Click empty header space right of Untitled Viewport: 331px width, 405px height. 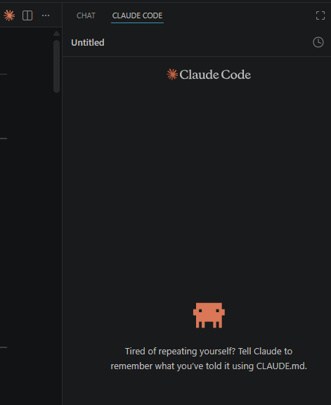tap(207, 43)
